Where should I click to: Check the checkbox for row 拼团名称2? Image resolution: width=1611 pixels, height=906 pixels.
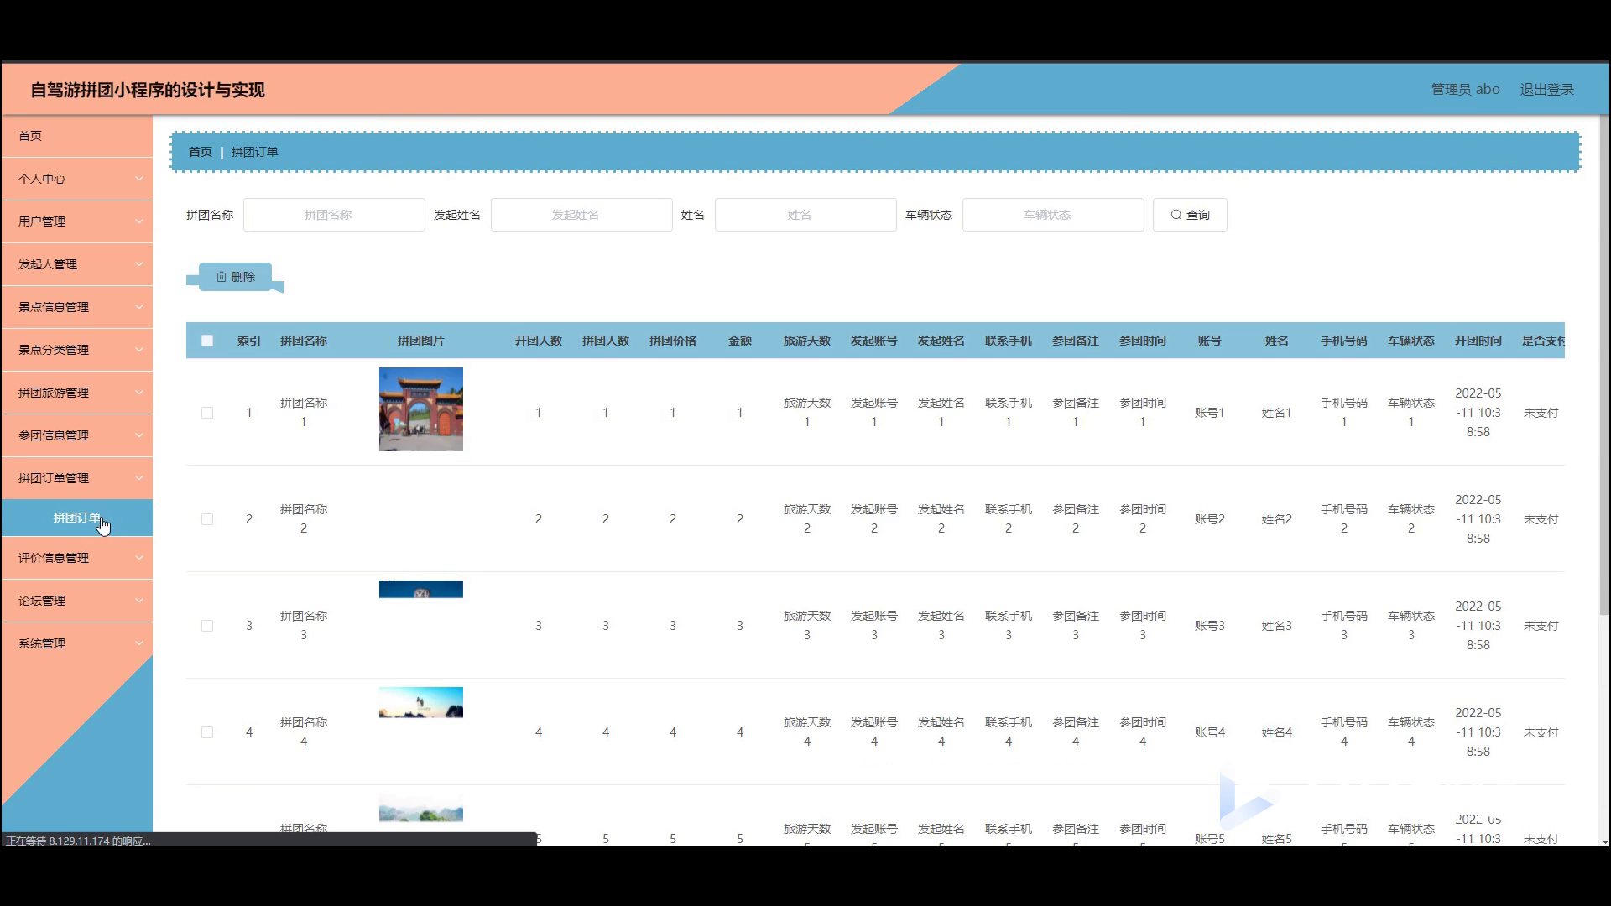[x=207, y=519]
